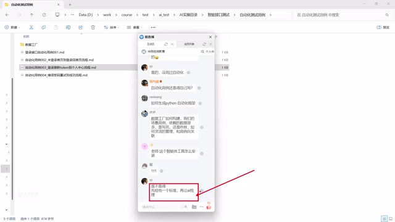Open the folder icon in chat input bar

point(194,207)
